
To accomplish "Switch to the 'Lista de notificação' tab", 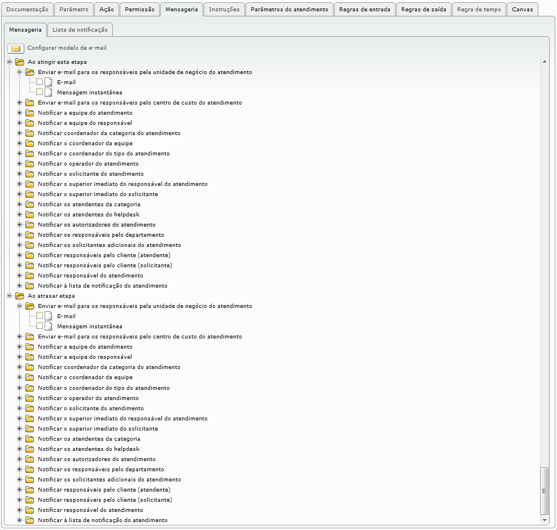I will point(80,29).
